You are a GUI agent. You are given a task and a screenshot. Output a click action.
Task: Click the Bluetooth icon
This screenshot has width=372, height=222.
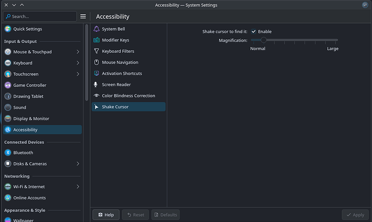click(8, 152)
